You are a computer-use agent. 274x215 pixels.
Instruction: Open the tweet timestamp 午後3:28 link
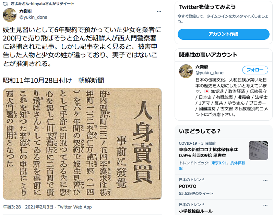28,207
